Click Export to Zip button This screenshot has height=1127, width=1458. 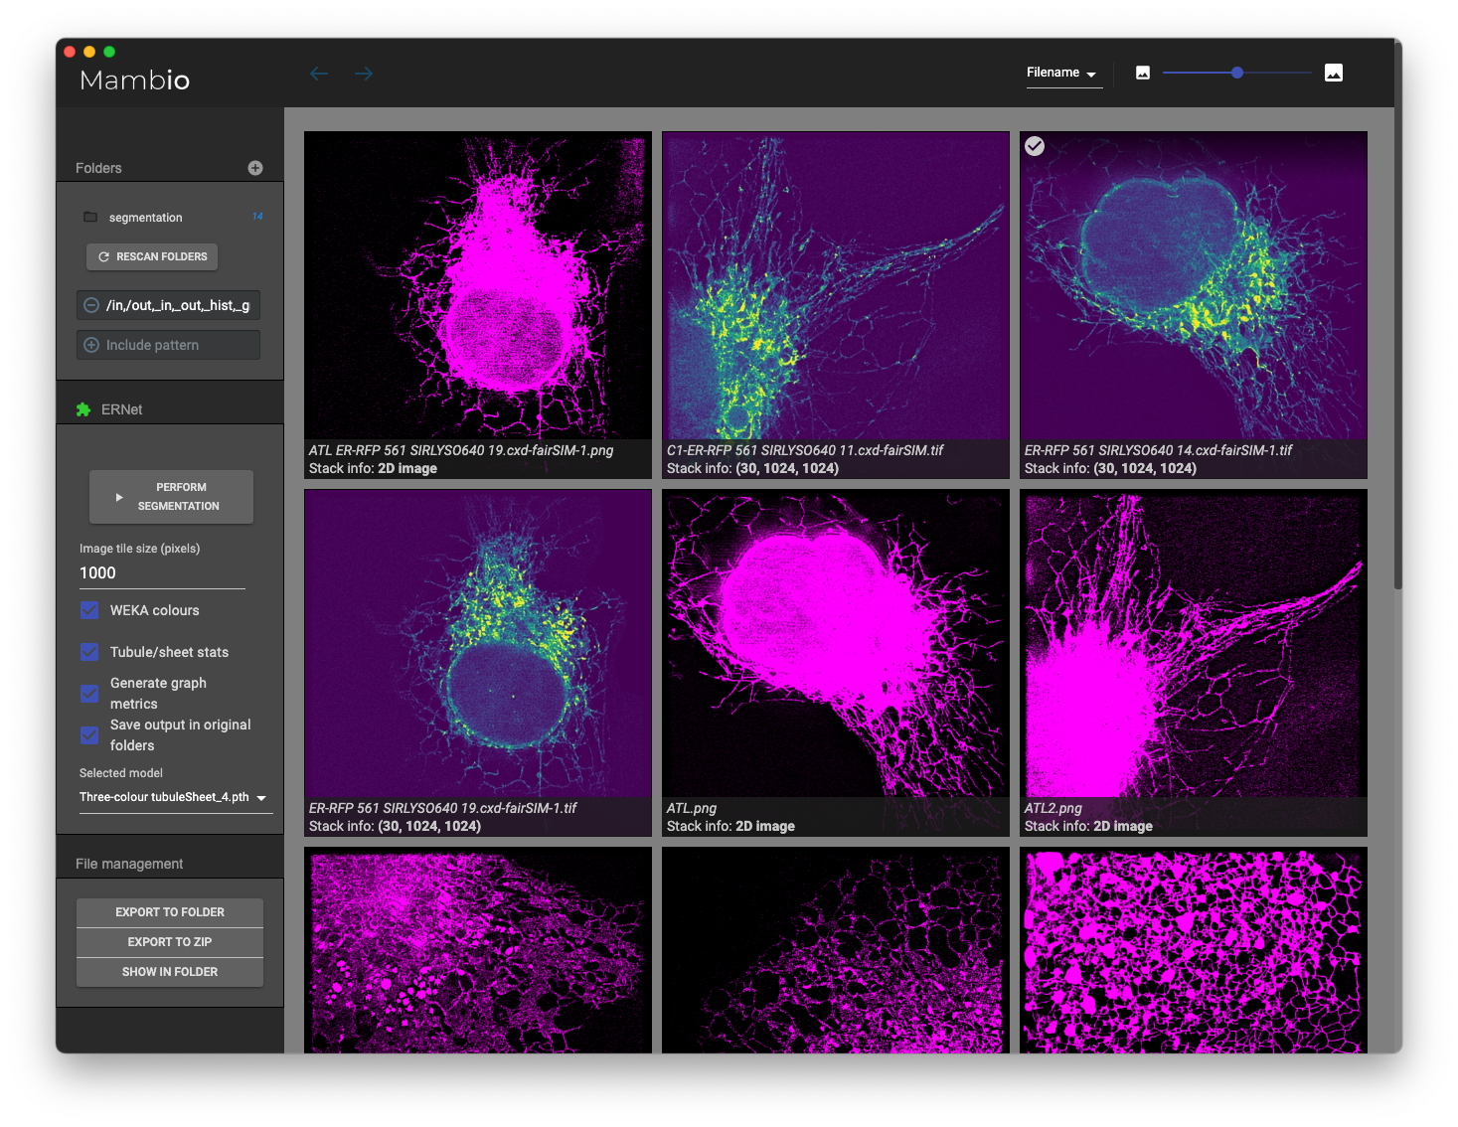(170, 942)
